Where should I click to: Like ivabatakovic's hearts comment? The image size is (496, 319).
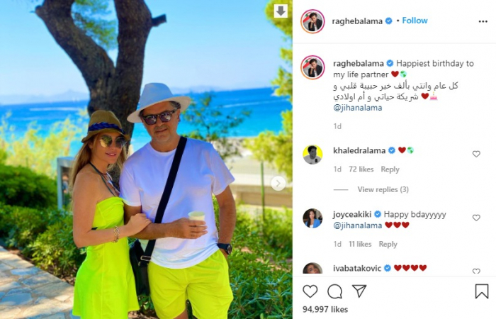click(476, 272)
